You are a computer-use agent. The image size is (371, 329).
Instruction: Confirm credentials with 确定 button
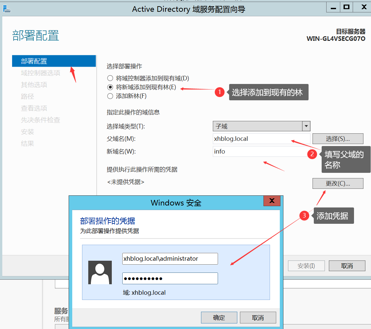pyautogui.click(x=219, y=318)
